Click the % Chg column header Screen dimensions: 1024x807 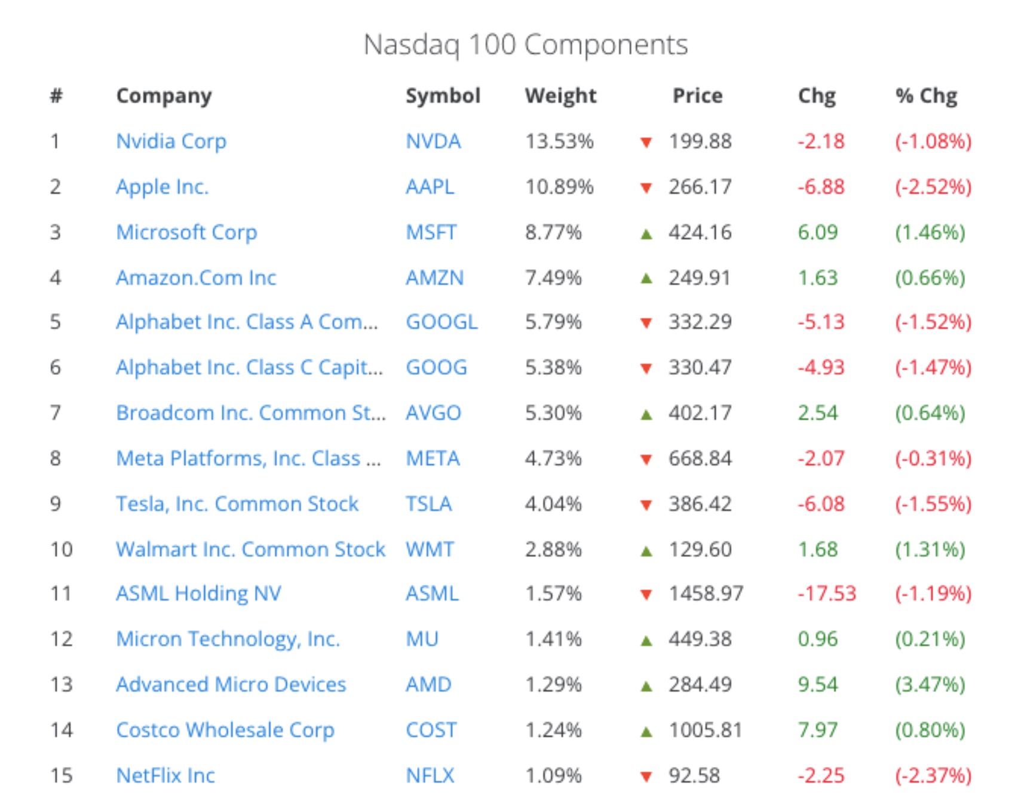coord(926,96)
